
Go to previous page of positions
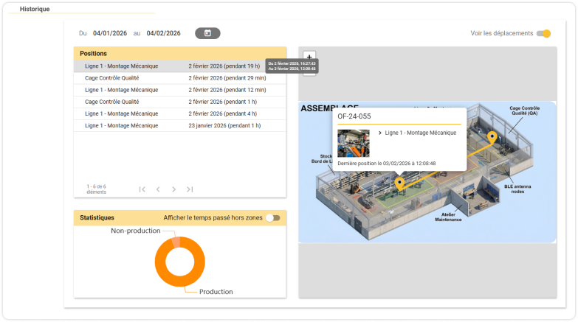(x=158, y=189)
